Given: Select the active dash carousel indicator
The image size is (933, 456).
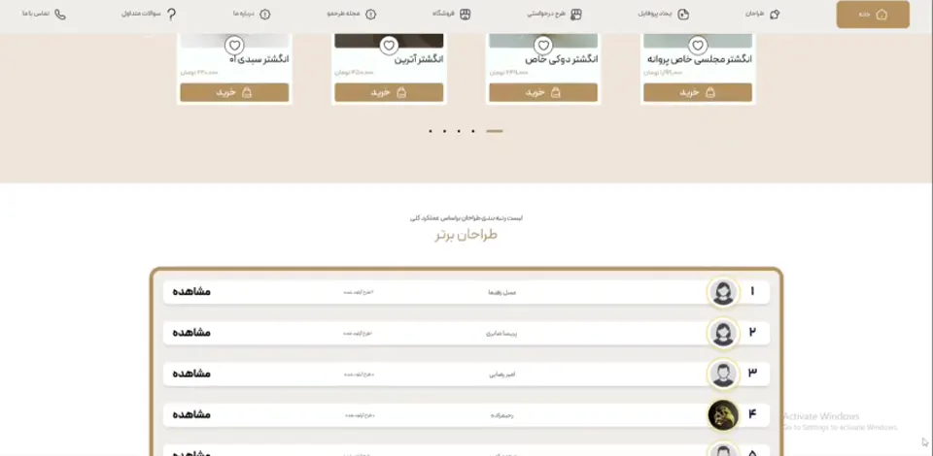Looking at the screenshot, I should (495, 131).
